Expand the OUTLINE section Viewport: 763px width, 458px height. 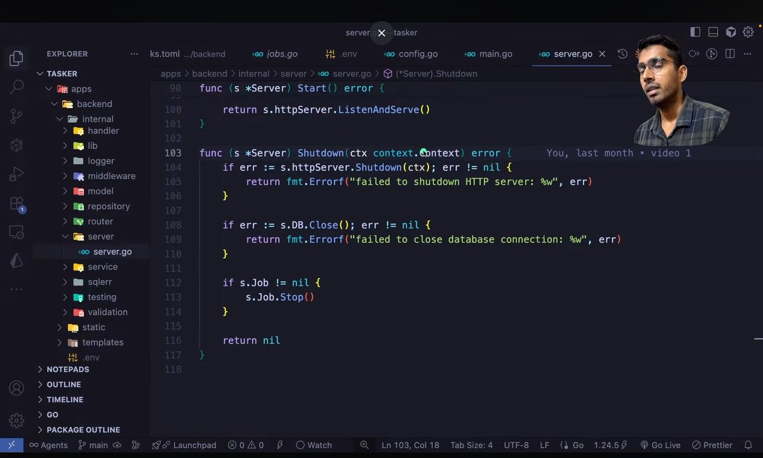tap(64, 384)
